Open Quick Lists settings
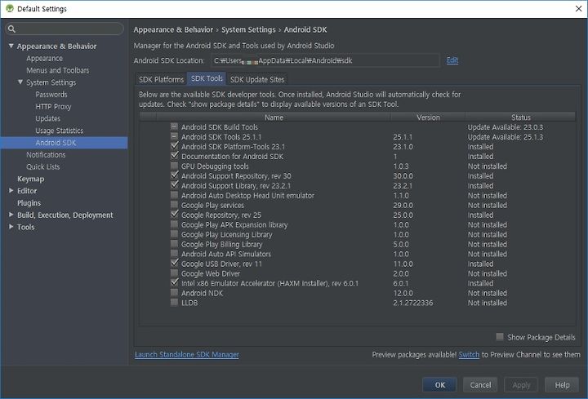Viewport: 588px width, 399px height. coord(42,166)
